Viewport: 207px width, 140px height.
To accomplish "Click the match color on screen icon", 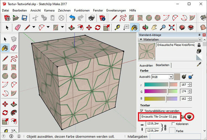I will [x=190, y=77].
